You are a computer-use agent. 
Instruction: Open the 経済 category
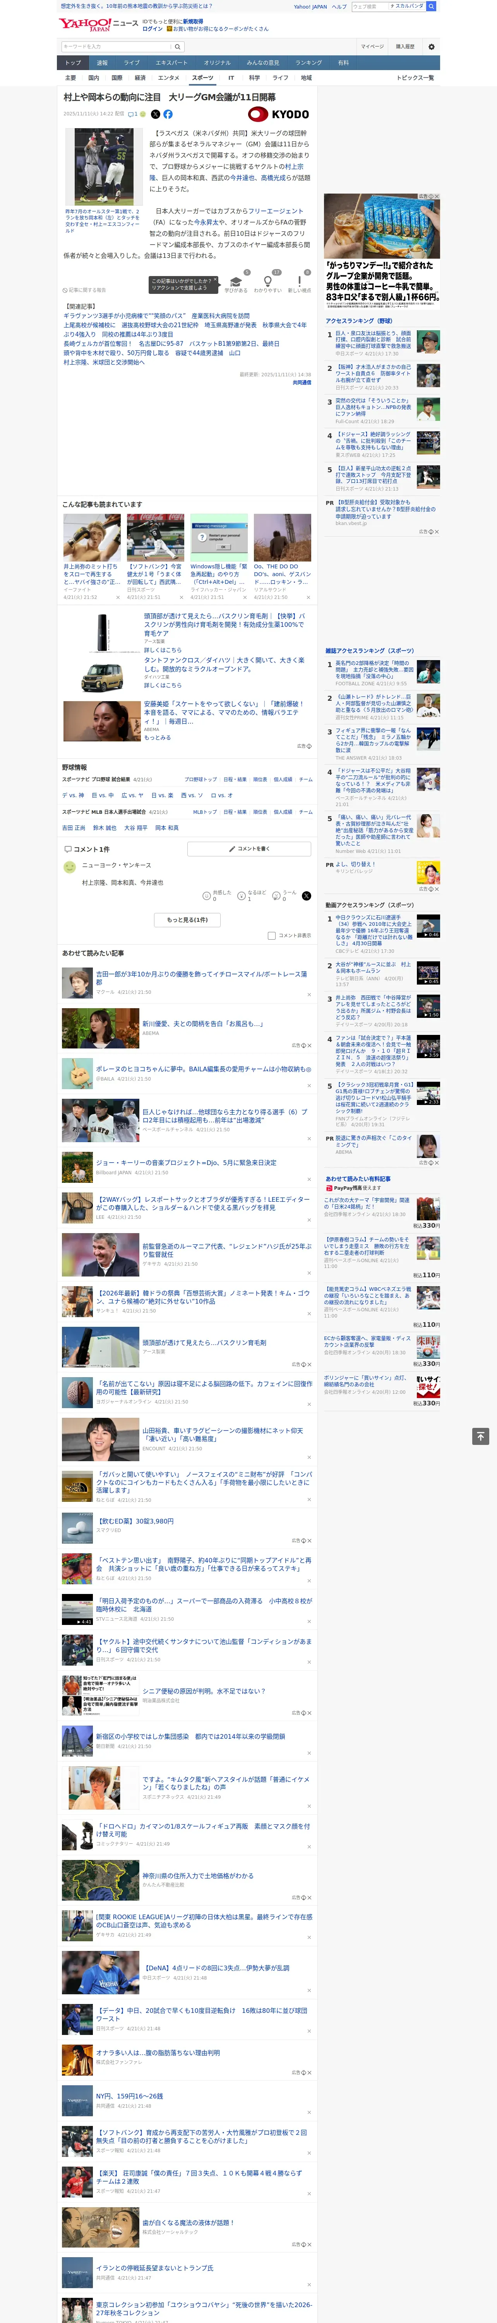140,77
